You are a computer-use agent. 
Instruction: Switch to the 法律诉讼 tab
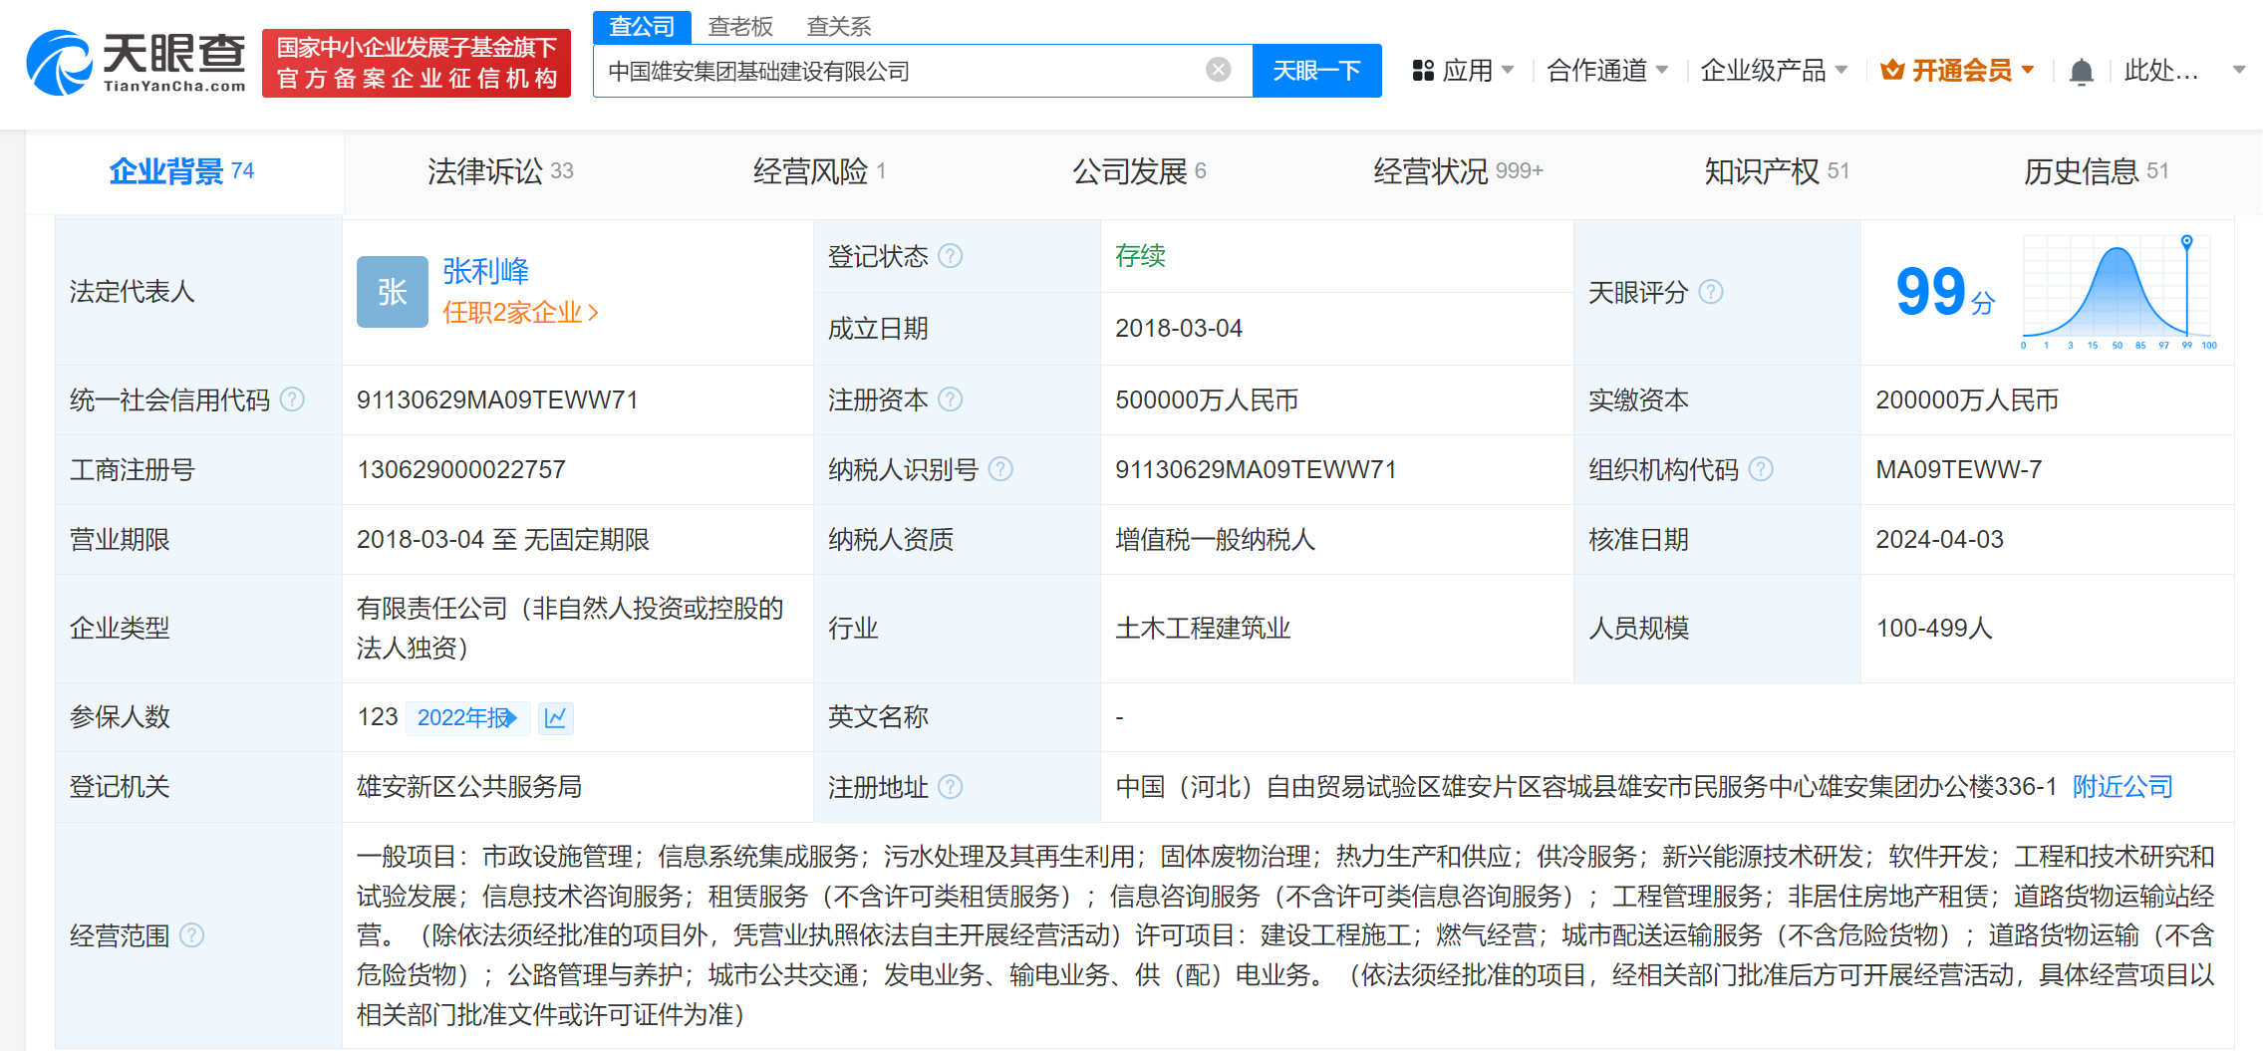(499, 171)
